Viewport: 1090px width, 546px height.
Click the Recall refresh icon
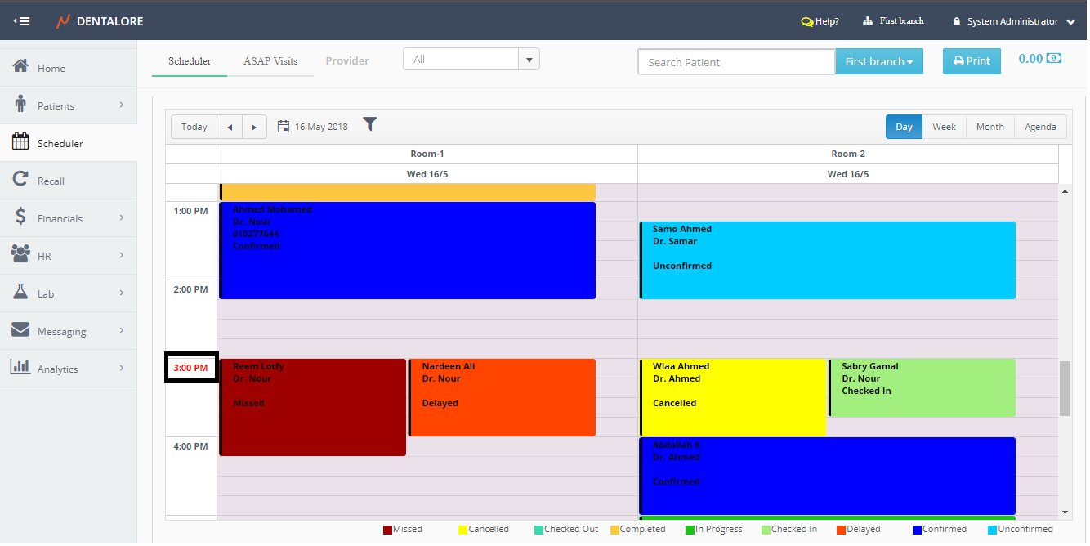tap(21, 180)
